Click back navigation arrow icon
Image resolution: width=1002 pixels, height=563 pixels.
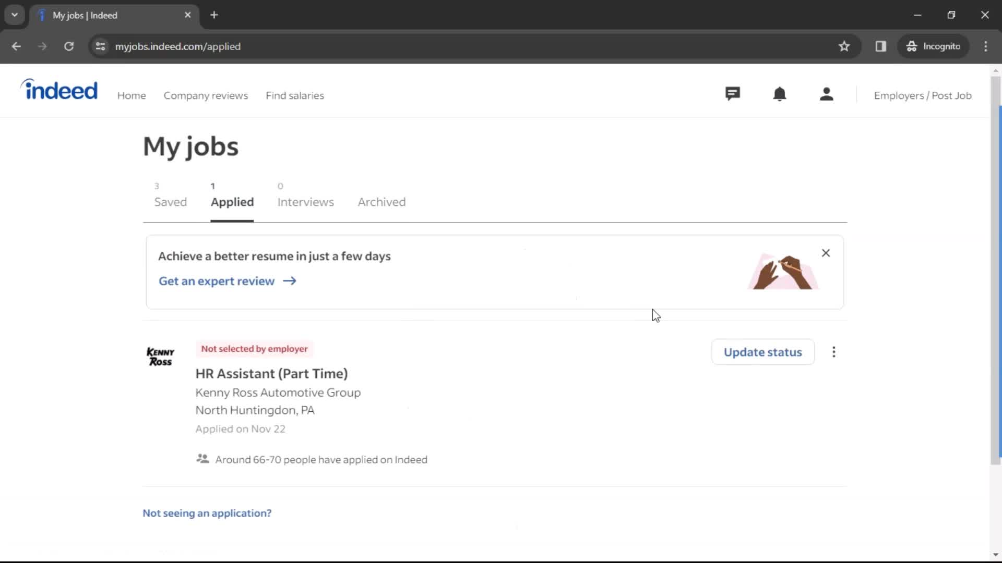click(17, 46)
